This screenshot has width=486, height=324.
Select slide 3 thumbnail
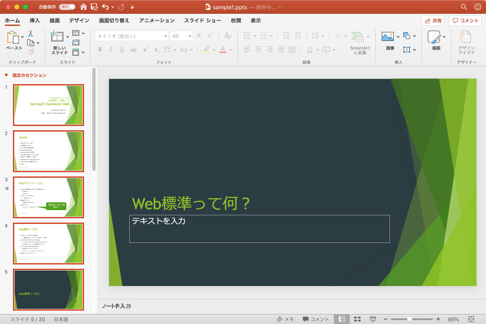click(x=48, y=197)
